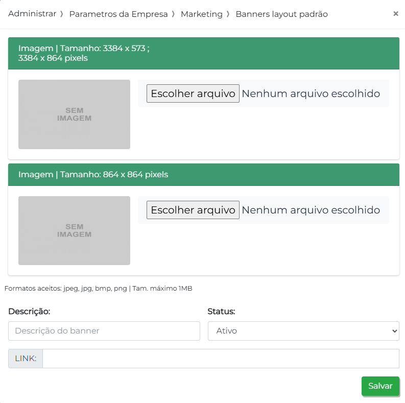Click the second SEM IMAGEM placeholder thumbnail
Screen dimensions: 405x403
click(x=74, y=231)
